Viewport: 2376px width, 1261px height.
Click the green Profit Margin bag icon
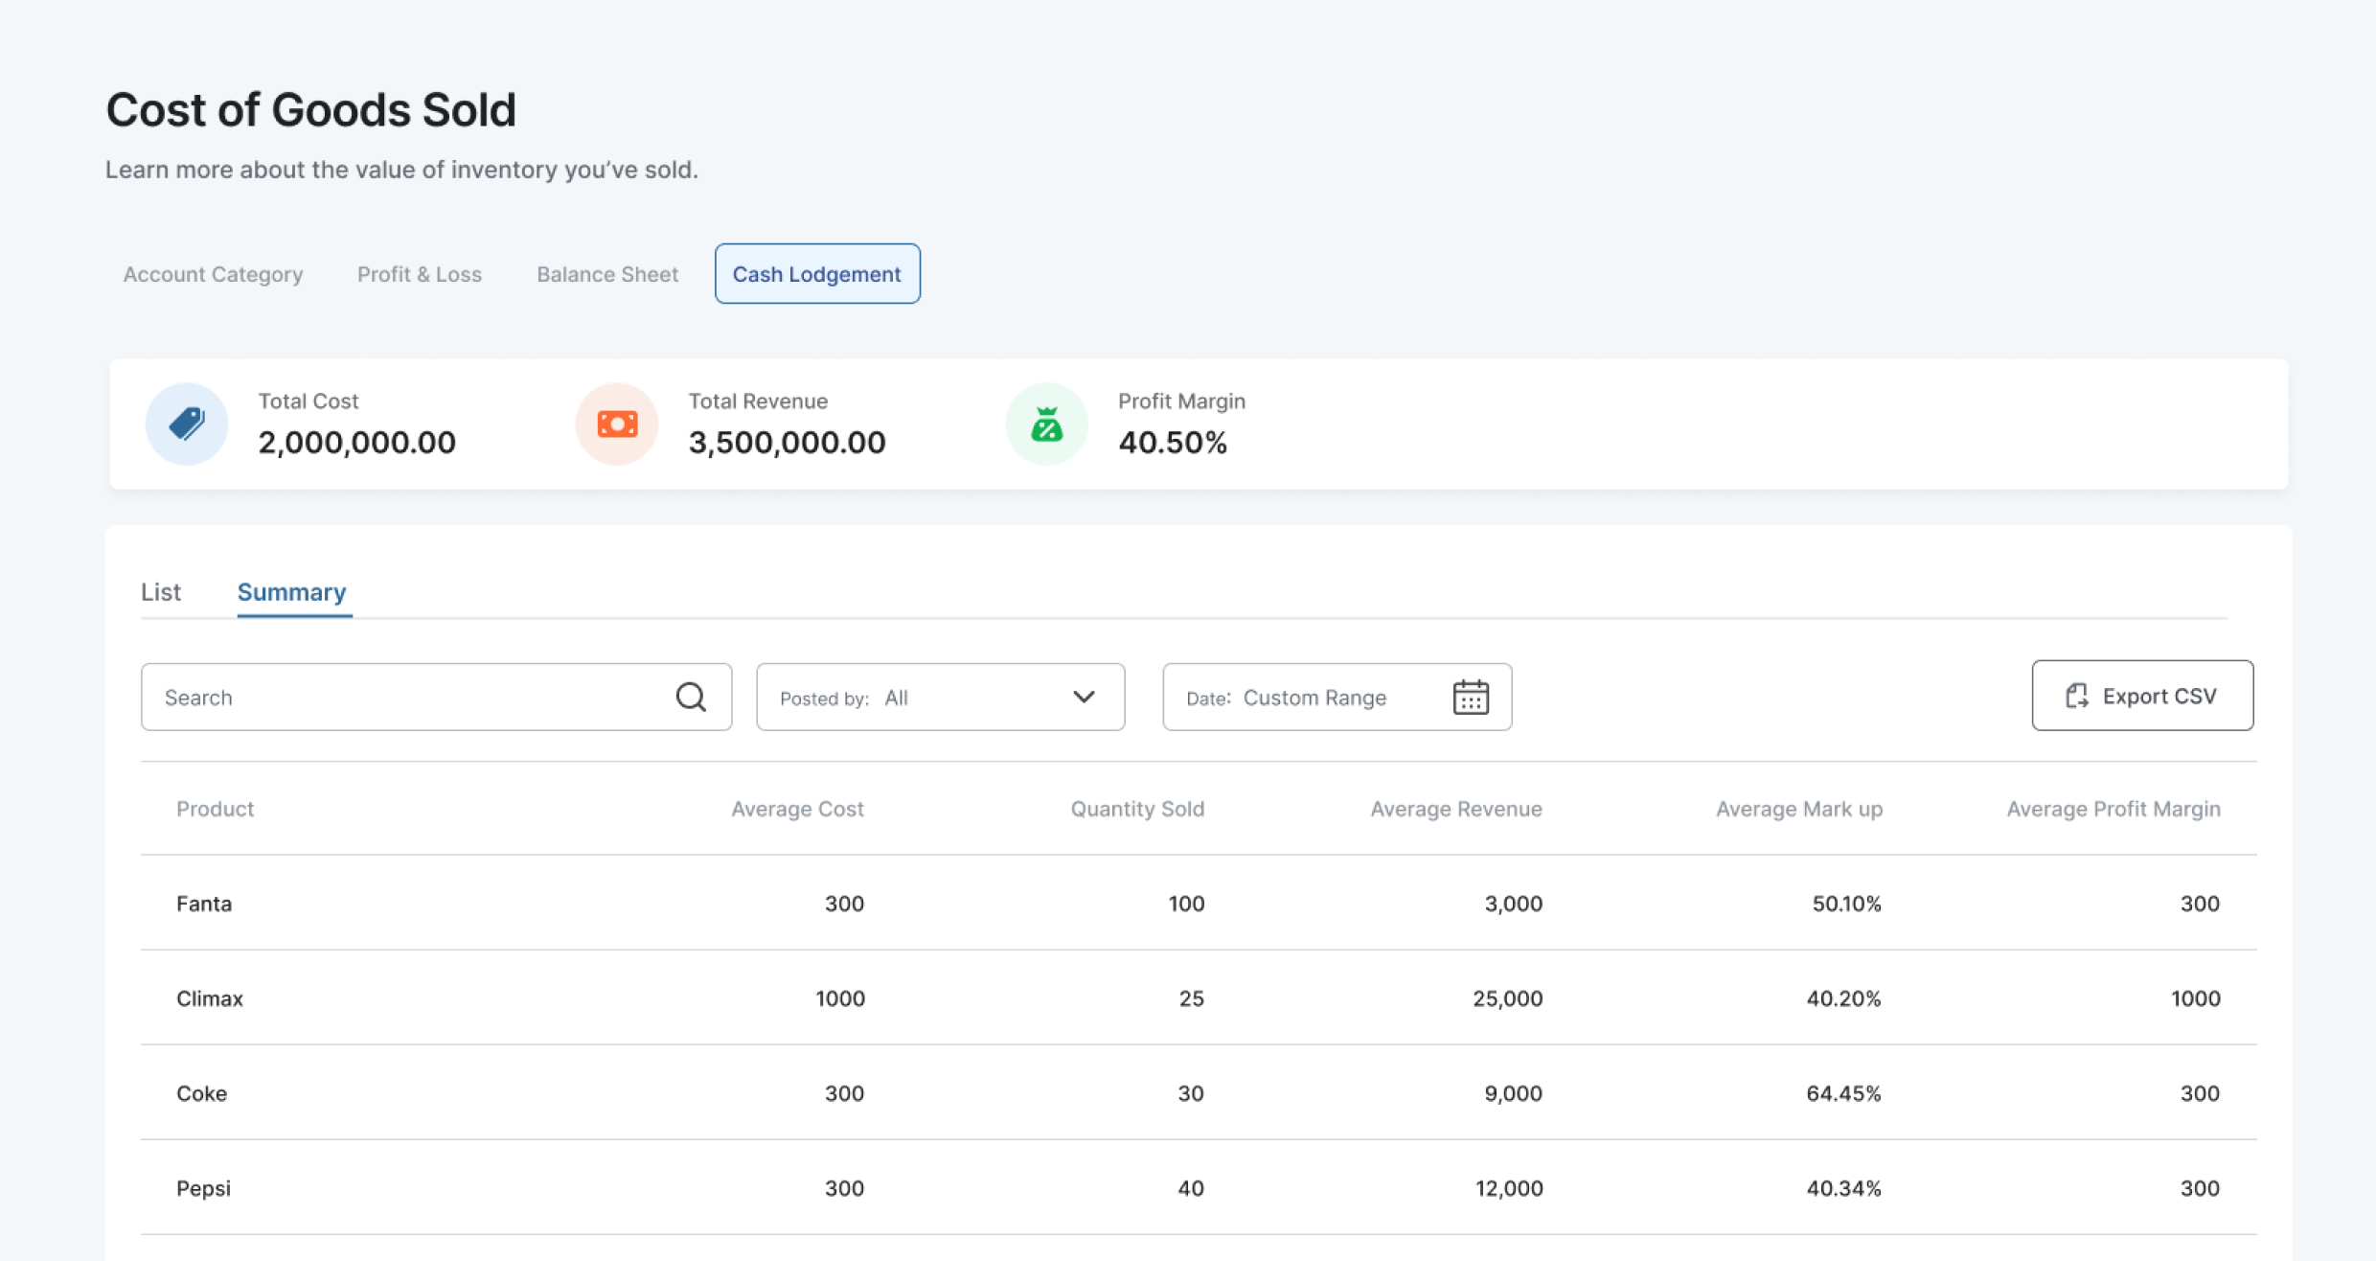[x=1046, y=424]
